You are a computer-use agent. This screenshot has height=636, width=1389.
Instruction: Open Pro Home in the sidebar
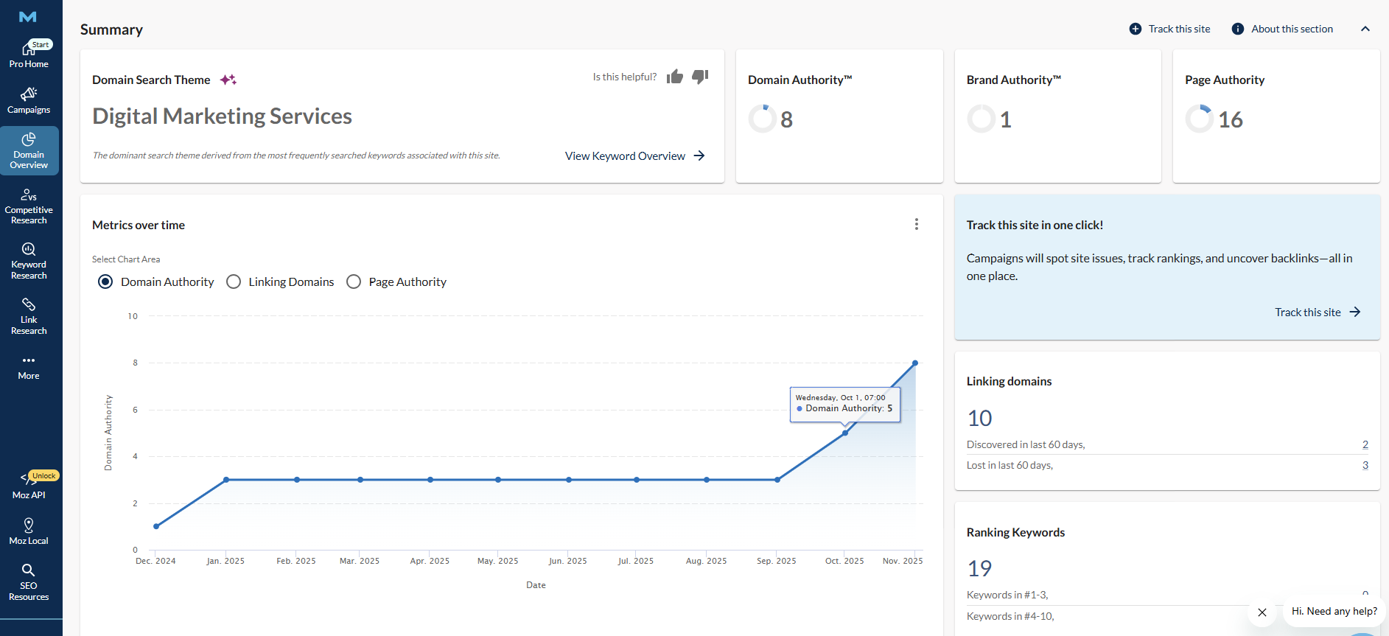click(29, 55)
